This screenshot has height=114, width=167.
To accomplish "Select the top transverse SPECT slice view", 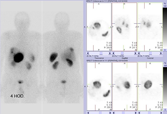I will click(x=99, y=27).
